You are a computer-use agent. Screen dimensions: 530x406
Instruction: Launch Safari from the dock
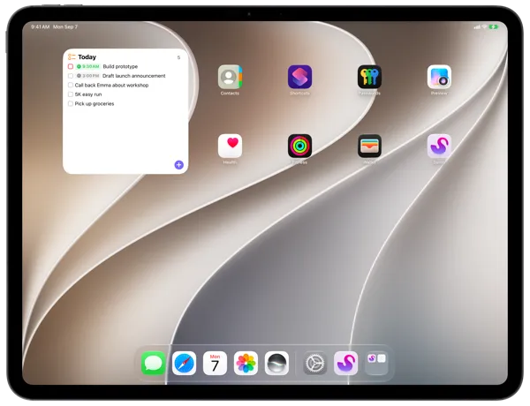pyautogui.click(x=184, y=363)
